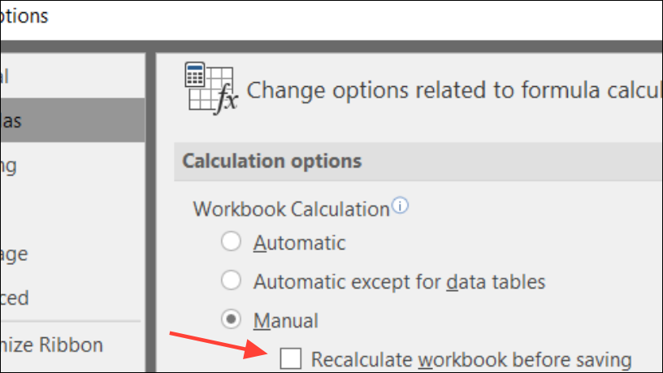Click the Workbook Calculation label text
Screen dimensions: 663x373
291,209
